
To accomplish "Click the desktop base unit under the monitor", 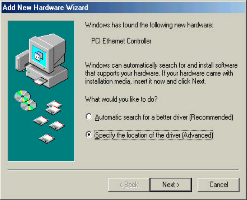I will 47,76.
